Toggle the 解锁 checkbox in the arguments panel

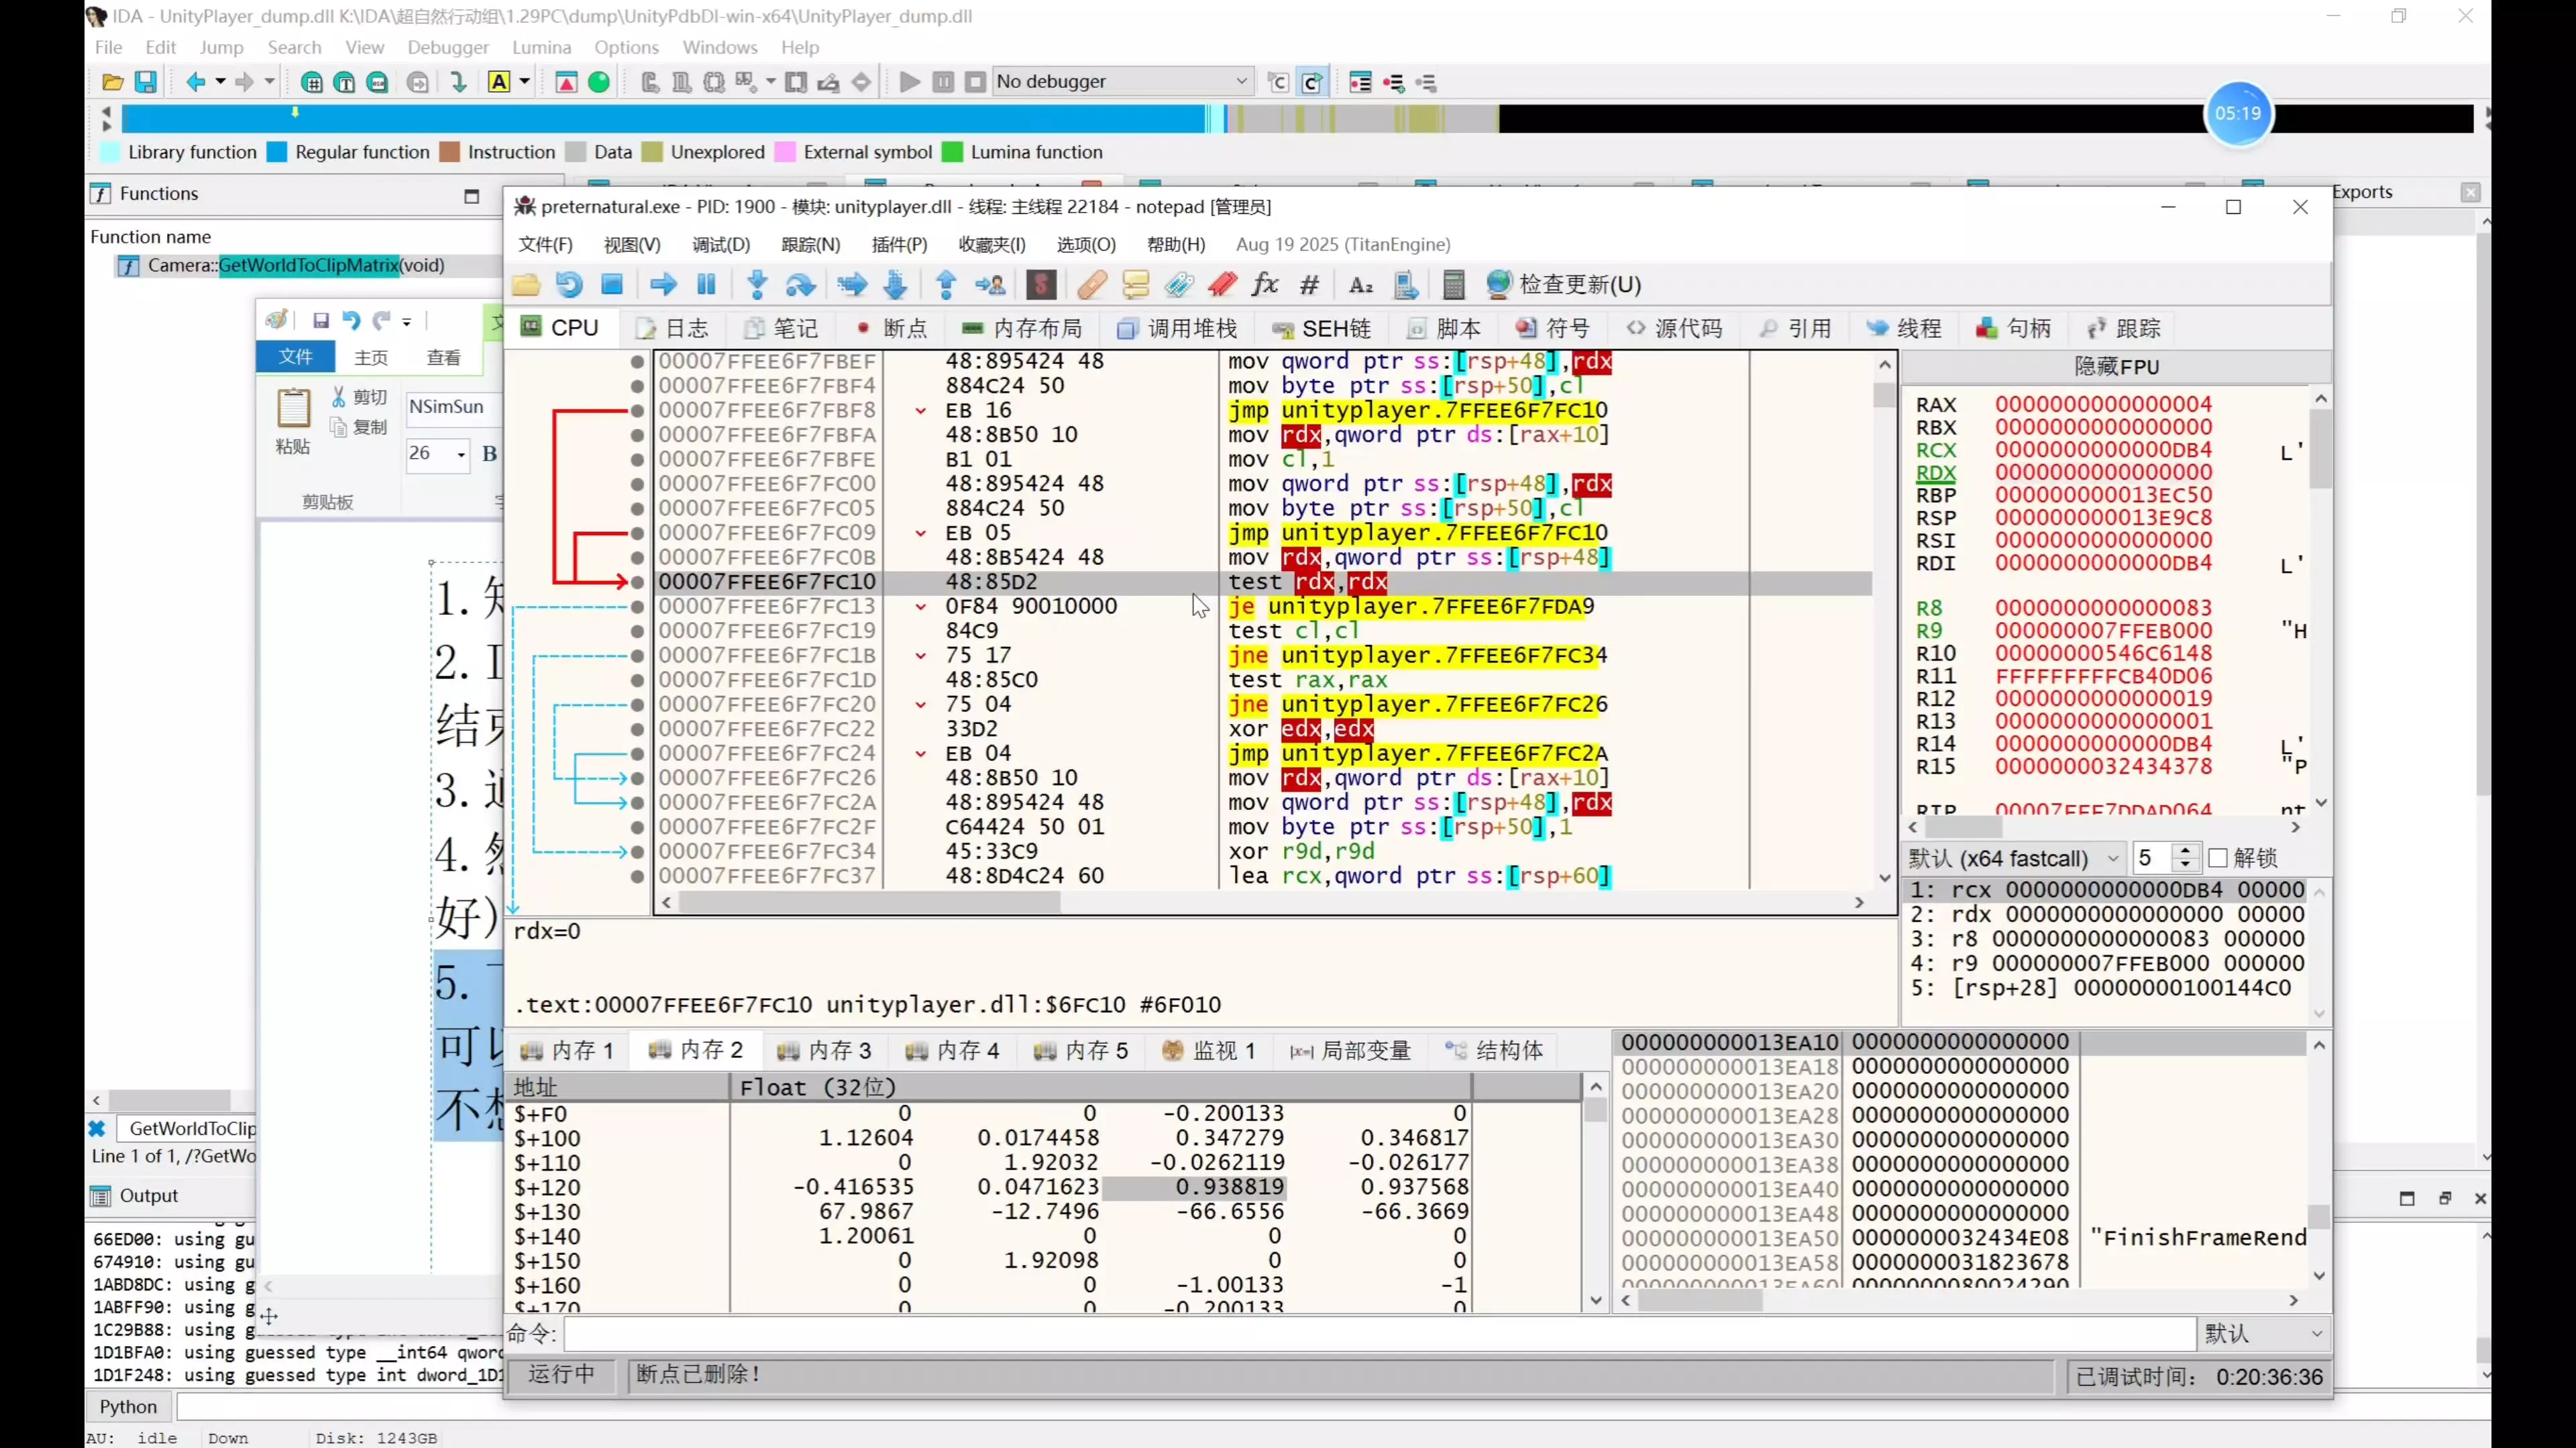[x=2217, y=857]
